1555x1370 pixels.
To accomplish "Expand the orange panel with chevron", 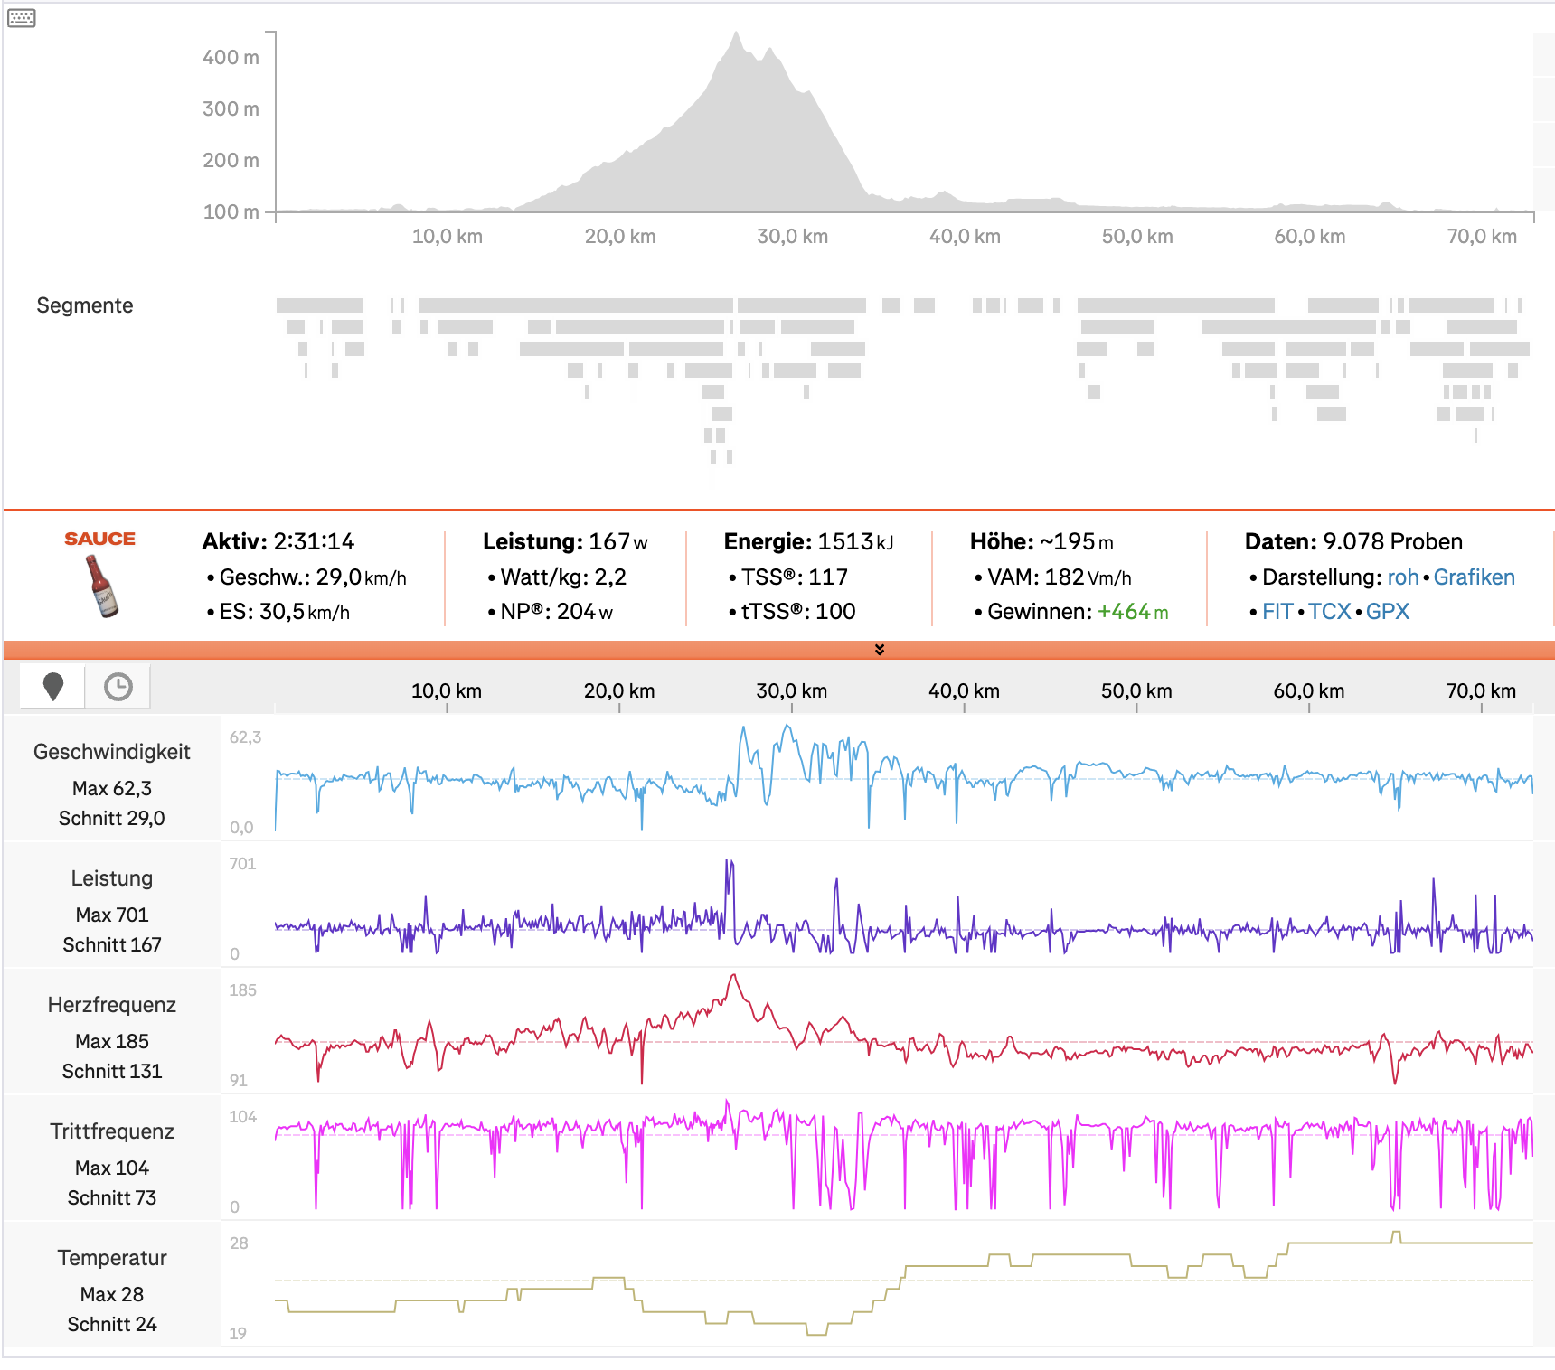I will coord(879,650).
